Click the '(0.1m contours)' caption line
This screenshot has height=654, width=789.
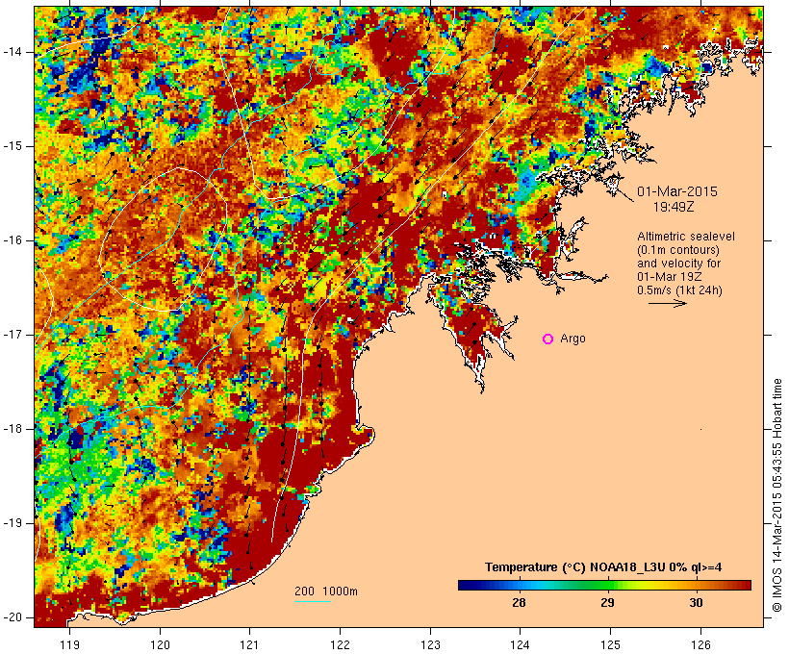tap(678, 250)
